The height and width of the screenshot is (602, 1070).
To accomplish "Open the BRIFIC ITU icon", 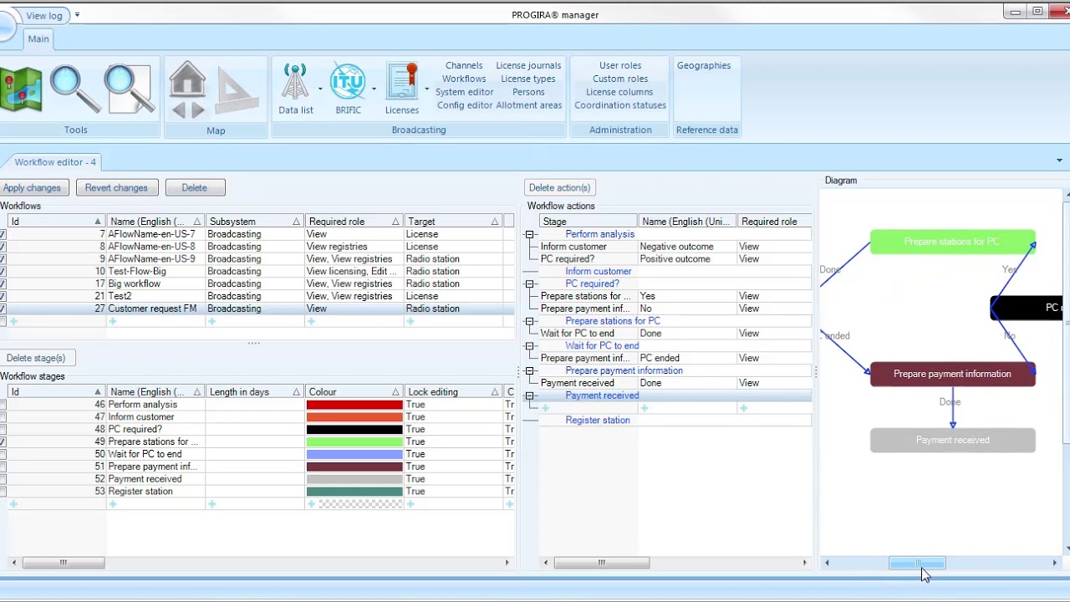I will [x=348, y=82].
